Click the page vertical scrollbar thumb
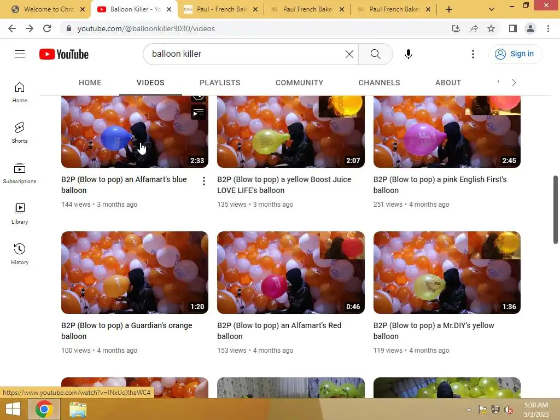 556,209
